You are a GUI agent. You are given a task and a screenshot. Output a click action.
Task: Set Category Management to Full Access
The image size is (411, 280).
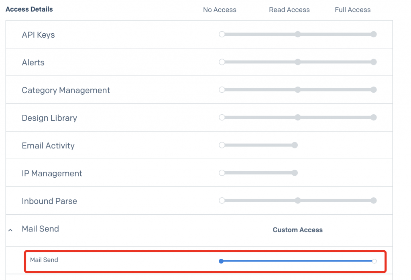[x=374, y=90]
